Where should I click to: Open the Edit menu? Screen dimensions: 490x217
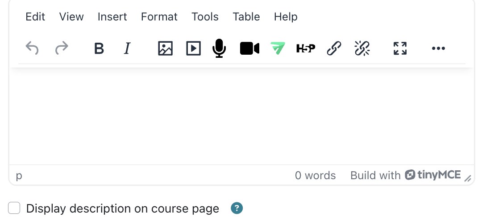(x=35, y=16)
